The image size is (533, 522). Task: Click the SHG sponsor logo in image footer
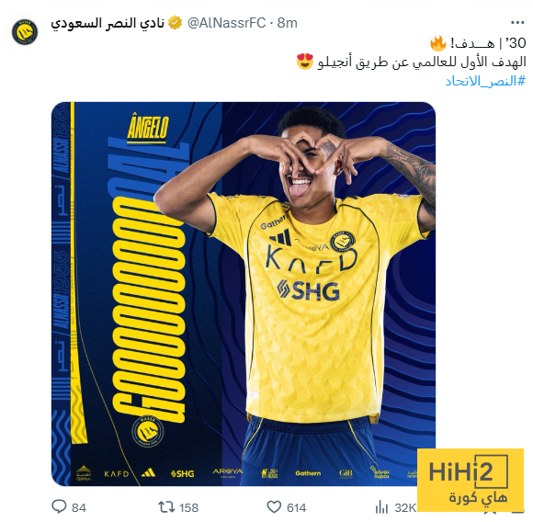point(183,473)
